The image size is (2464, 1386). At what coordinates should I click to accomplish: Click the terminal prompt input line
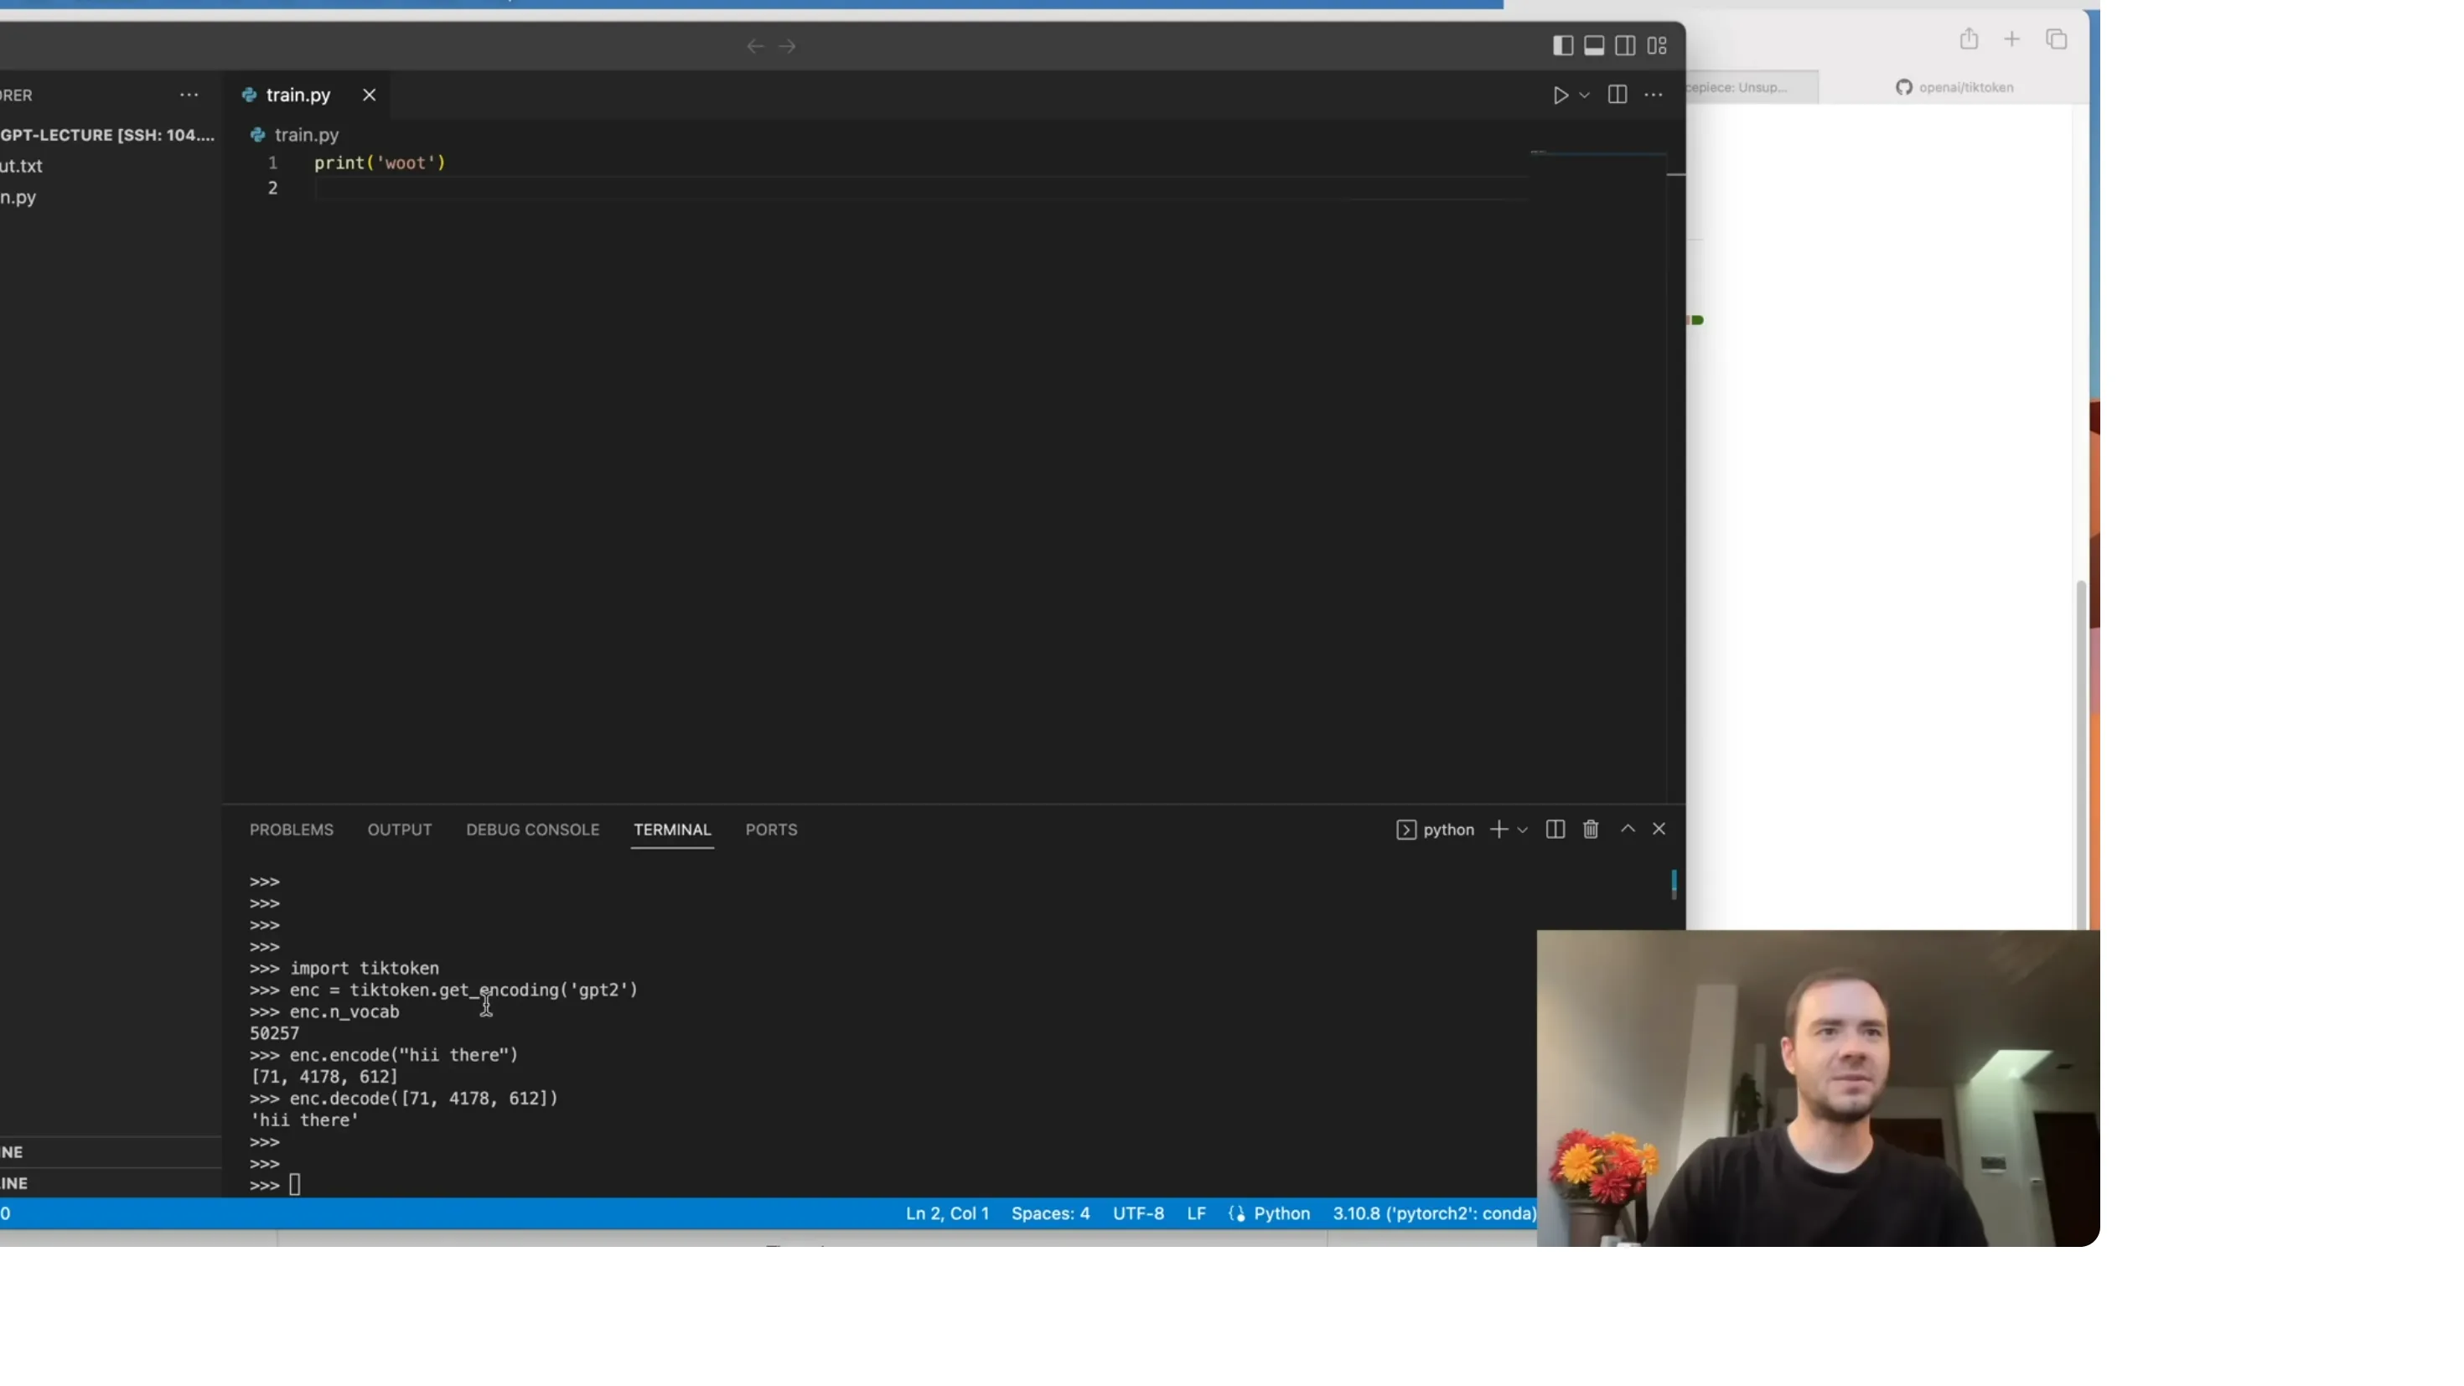295,1185
